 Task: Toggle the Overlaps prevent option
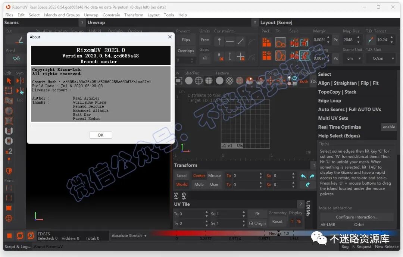pos(186,51)
